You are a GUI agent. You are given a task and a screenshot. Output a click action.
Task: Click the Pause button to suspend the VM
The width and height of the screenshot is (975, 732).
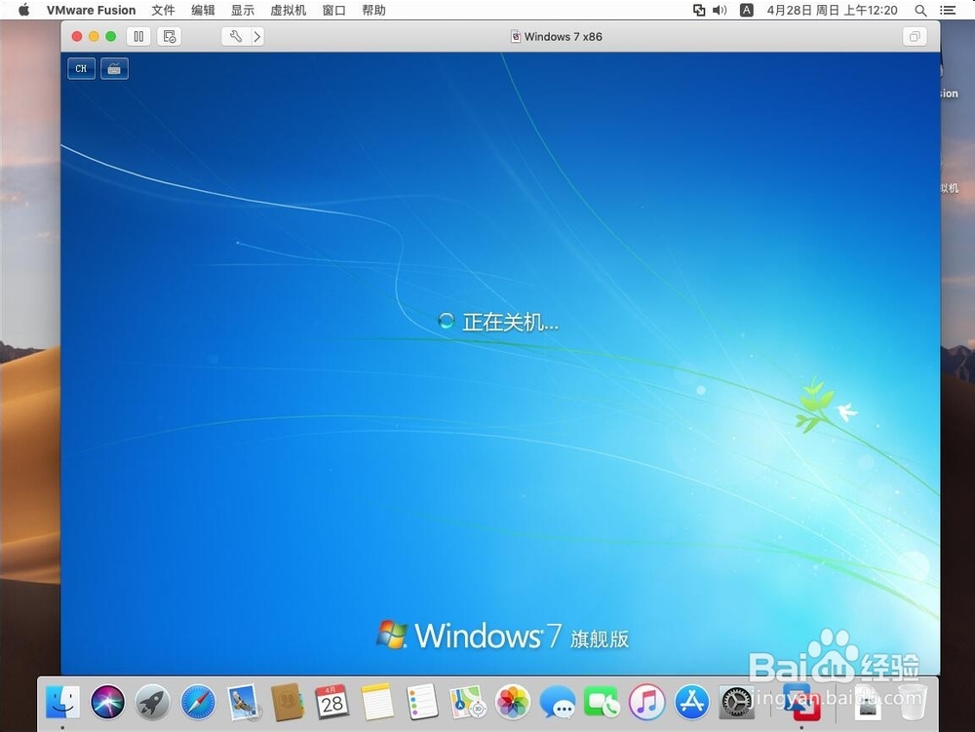(x=137, y=36)
